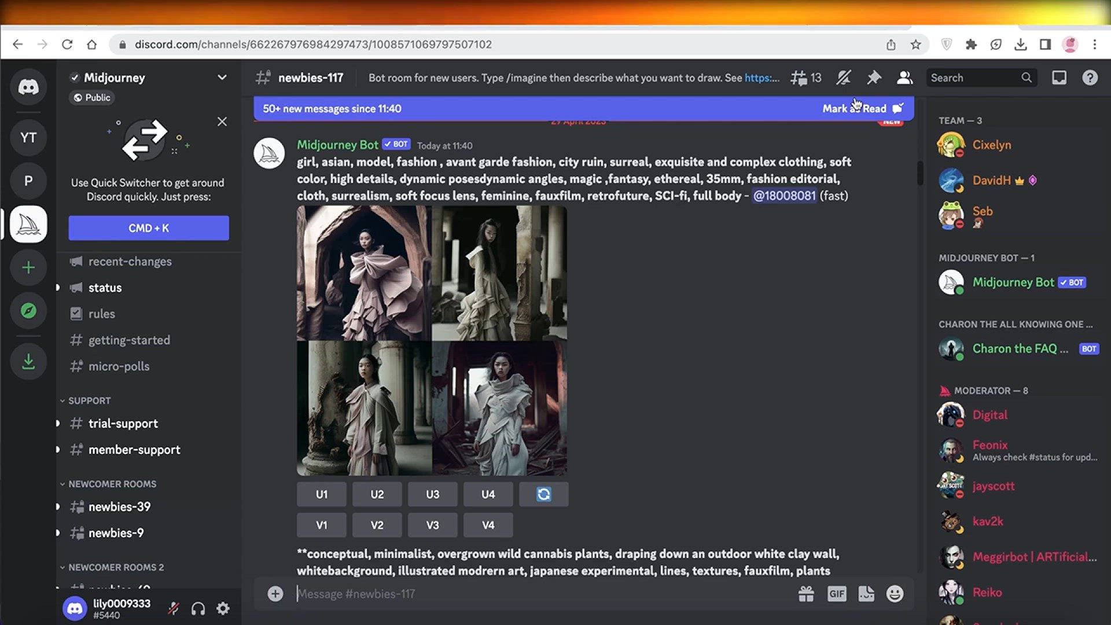Screen dimensions: 1111x625
Task: Jump to 50+ new messages banner
Action: [x=332, y=109]
